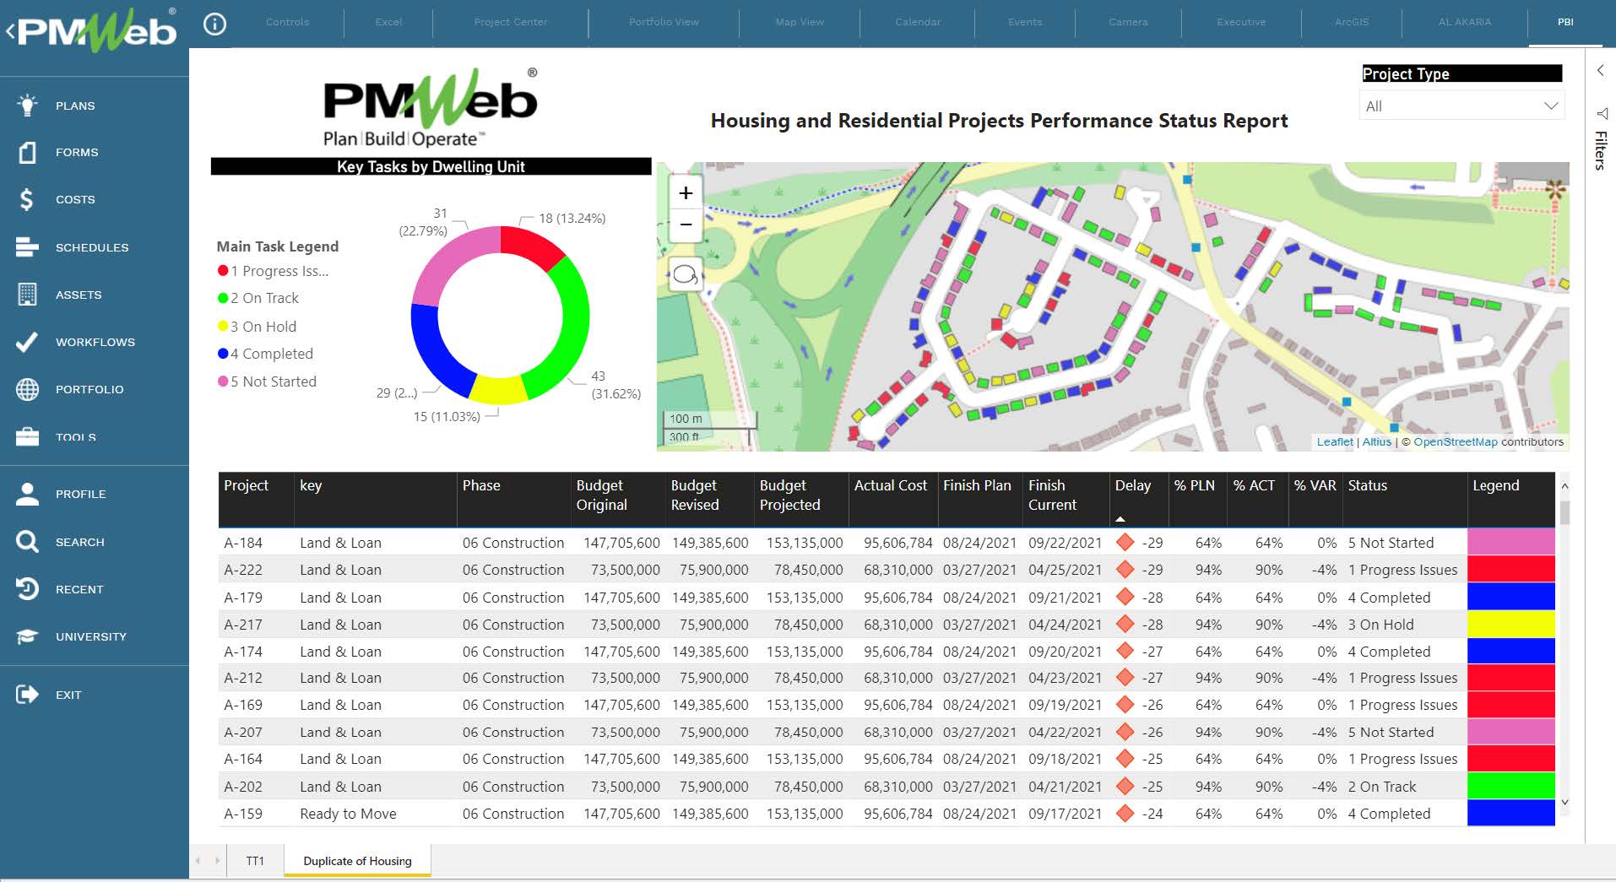Viewport: 1616px width, 882px height.
Task: Open the Recent history icon
Action: (27, 589)
